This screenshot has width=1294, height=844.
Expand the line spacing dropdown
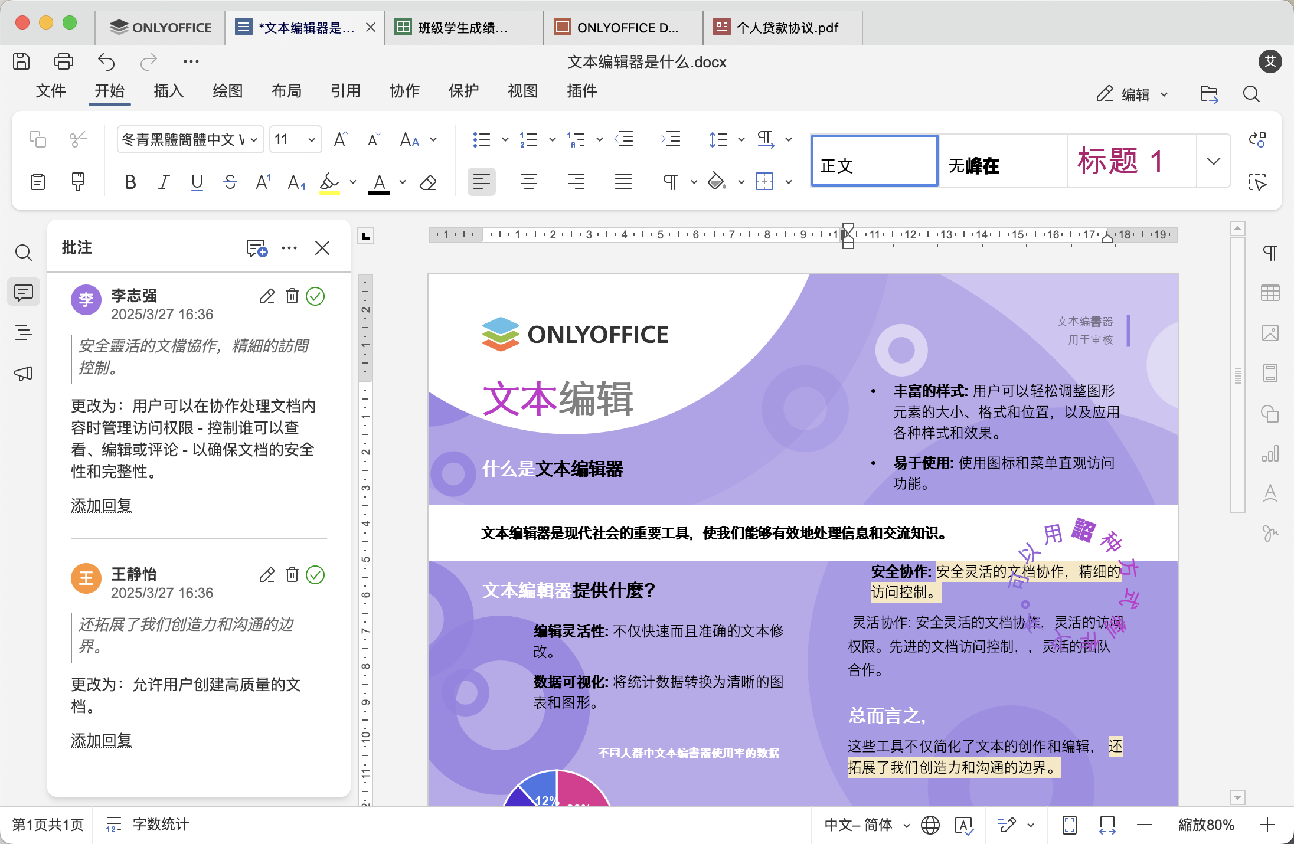(x=741, y=139)
